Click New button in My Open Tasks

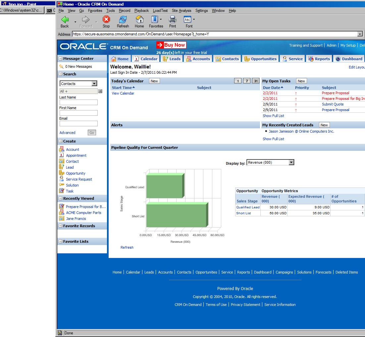click(x=301, y=81)
